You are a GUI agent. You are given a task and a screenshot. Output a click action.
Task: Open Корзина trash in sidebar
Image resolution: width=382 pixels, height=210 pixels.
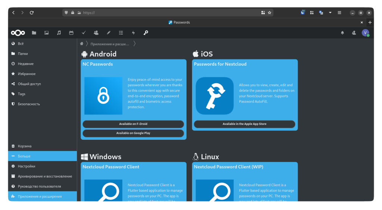(x=43, y=146)
